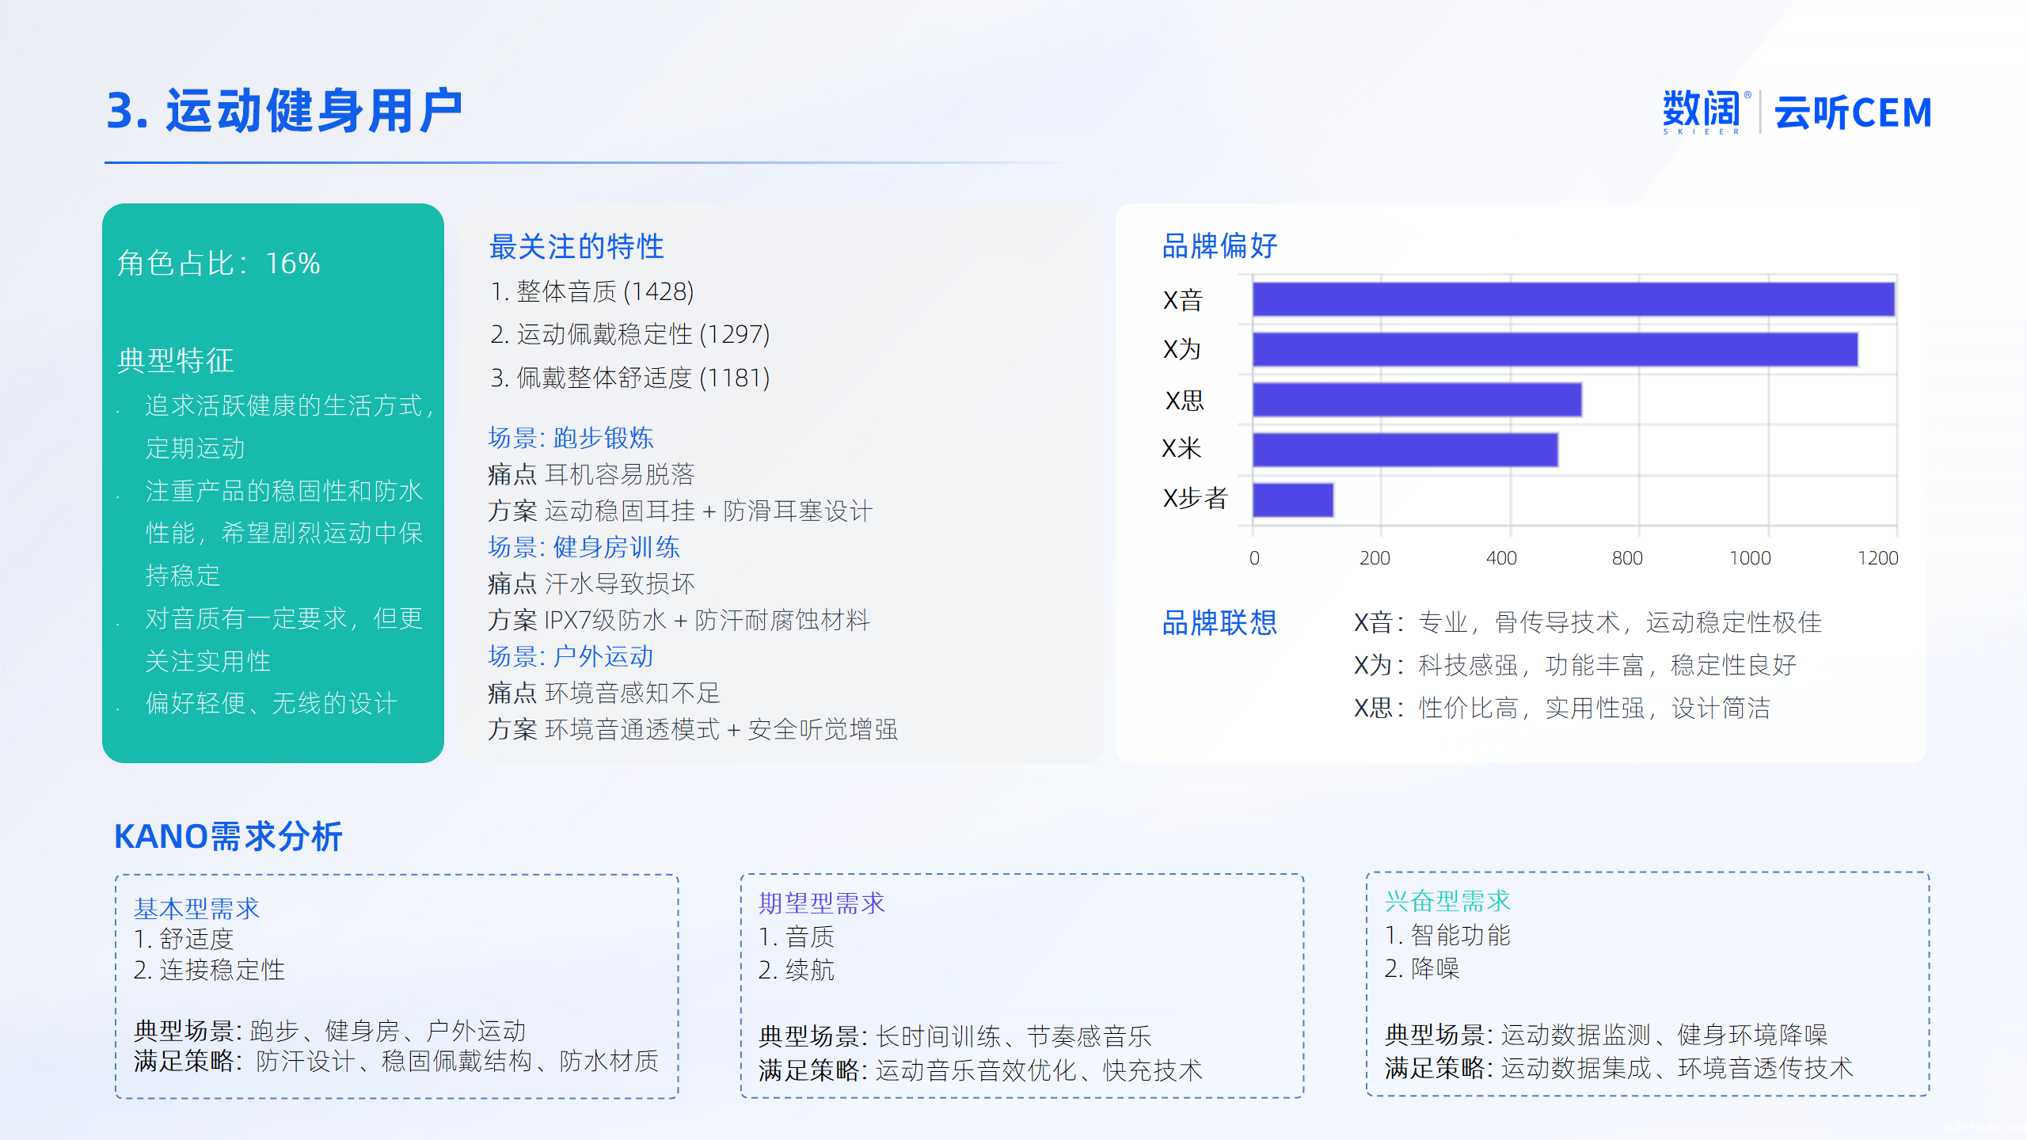Select the 兴奋型需求 box title
The height and width of the screenshot is (1140, 2027).
click(1447, 901)
